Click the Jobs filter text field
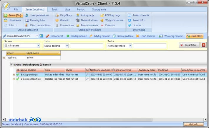This screenshot has width=209, height=128. (86, 46)
